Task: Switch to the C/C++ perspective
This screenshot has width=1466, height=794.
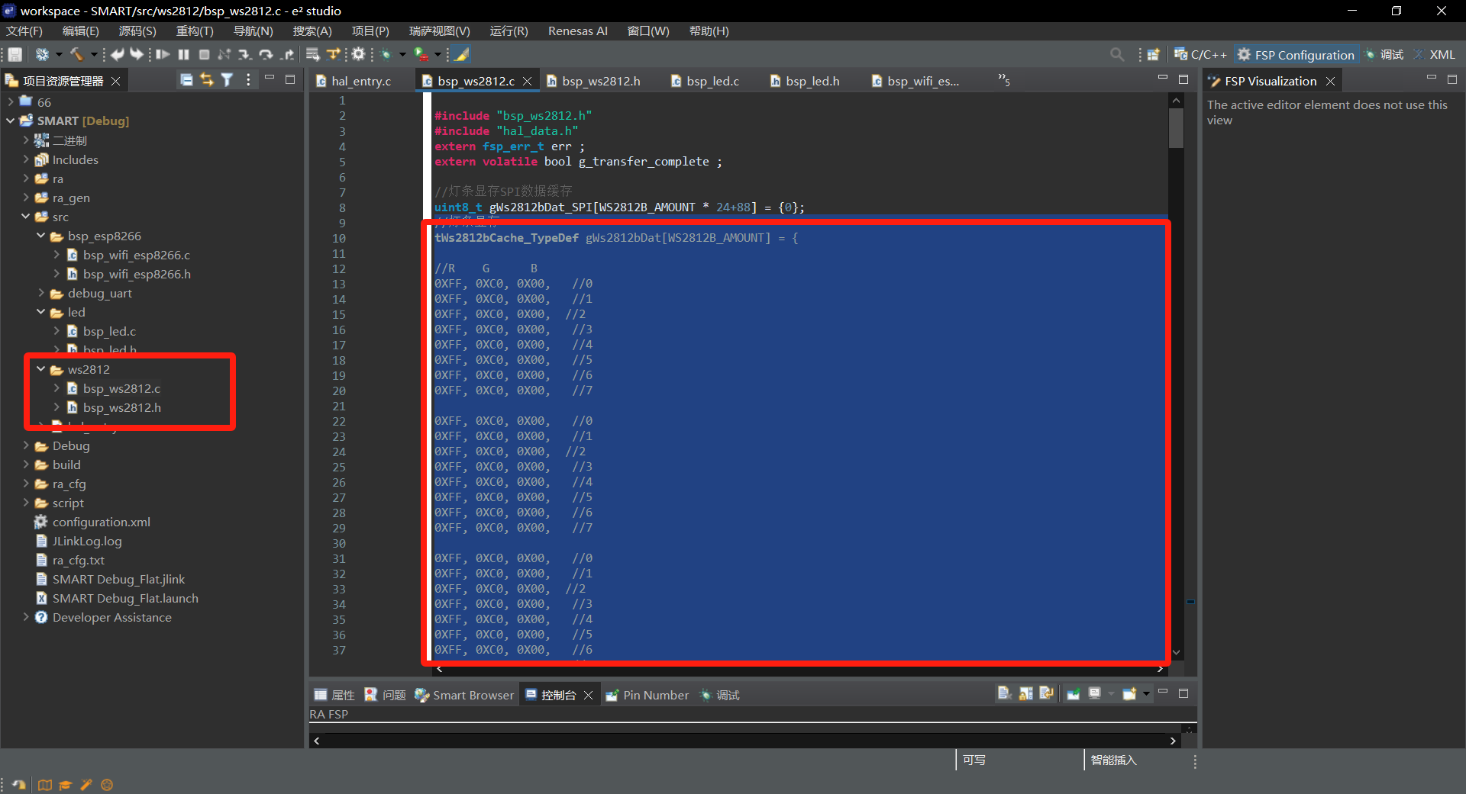Action: click(x=1200, y=55)
